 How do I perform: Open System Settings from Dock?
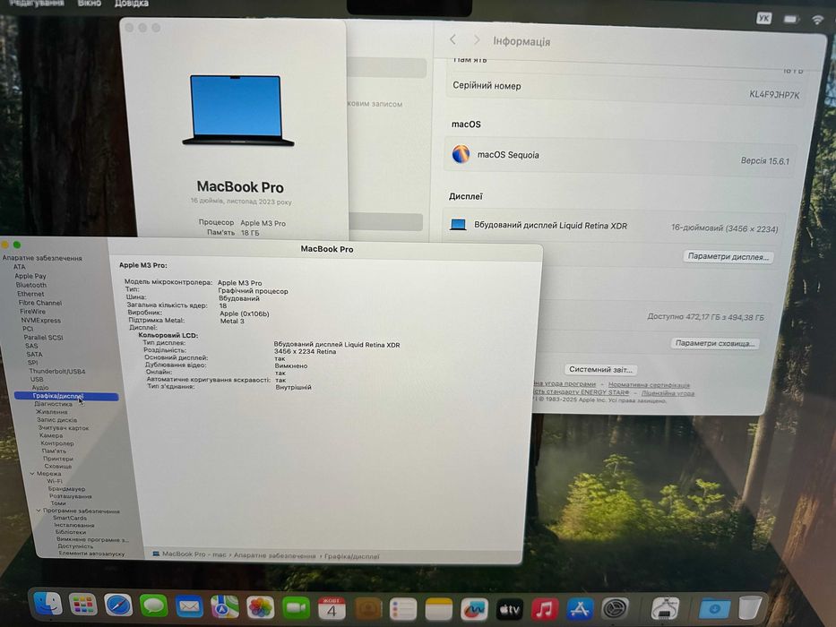pos(615,608)
